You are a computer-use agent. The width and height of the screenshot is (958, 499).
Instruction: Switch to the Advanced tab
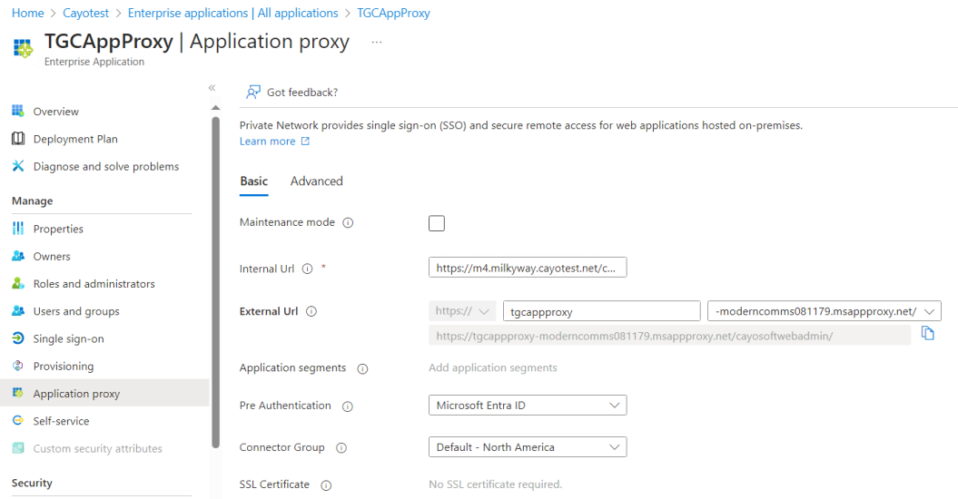[x=317, y=181]
